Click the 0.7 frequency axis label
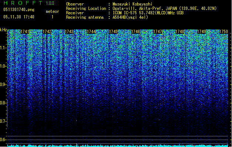The width and height of the screenshot is (232, 147). pyautogui.click(x=3, y=121)
